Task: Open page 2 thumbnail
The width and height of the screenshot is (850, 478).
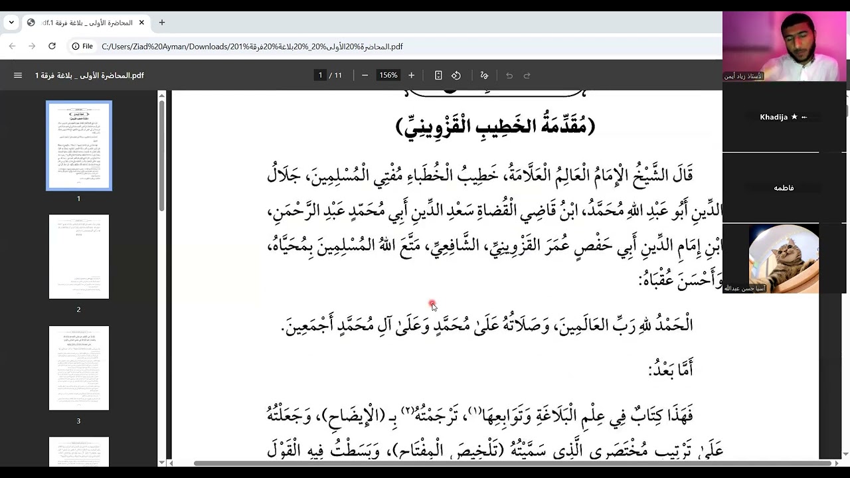Action: [x=79, y=256]
